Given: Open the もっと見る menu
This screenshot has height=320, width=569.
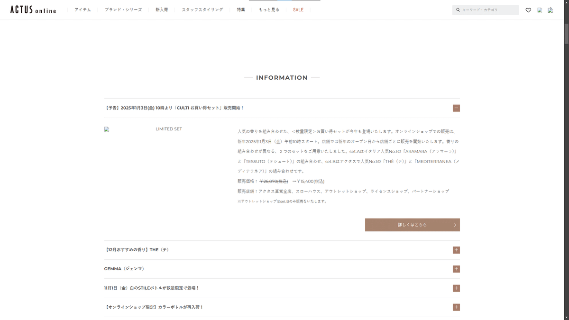Looking at the screenshot, I should [269, 9].
